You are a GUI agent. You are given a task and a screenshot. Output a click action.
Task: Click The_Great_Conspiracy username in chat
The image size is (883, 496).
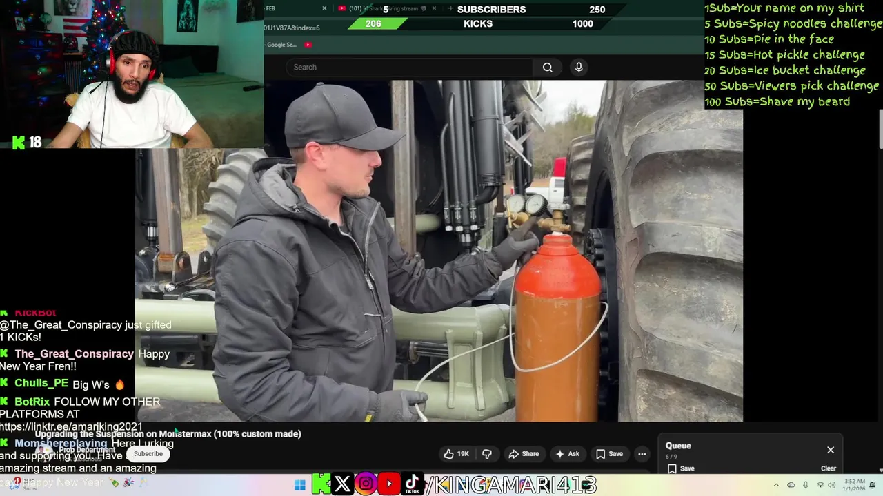[x=74, y=354]
